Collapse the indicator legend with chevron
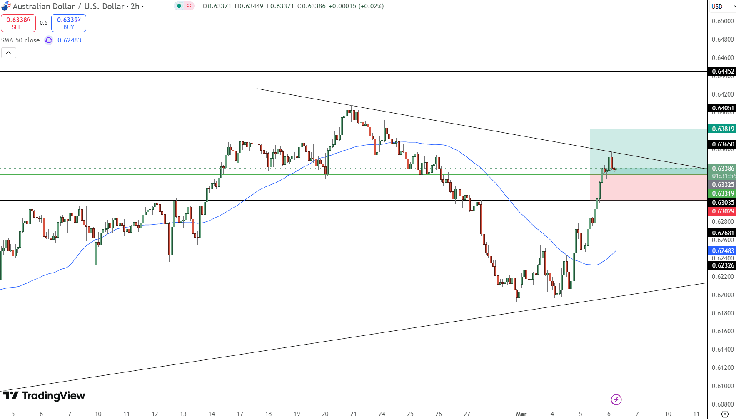This screenshot has height=419, width=736. [x=8, y=53]
